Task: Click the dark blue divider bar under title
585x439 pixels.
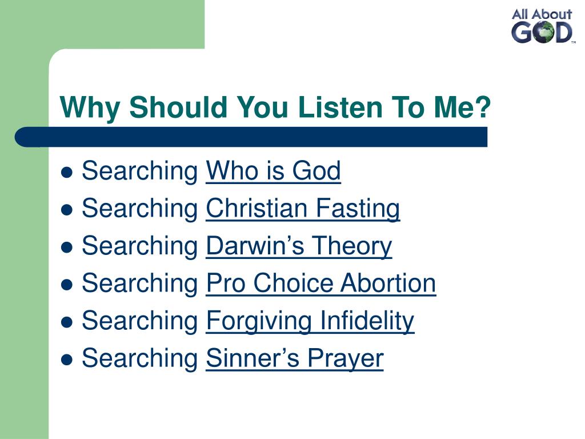Action: (x=251, y=137)
